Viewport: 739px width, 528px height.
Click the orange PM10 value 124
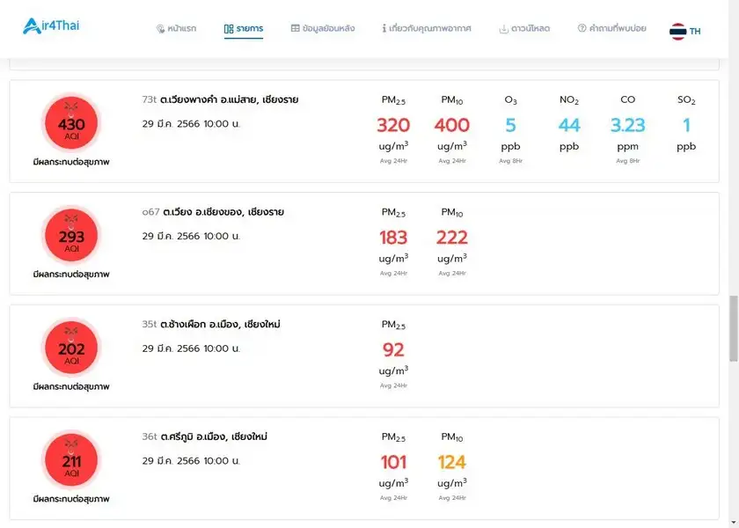[x=451, y=462]
